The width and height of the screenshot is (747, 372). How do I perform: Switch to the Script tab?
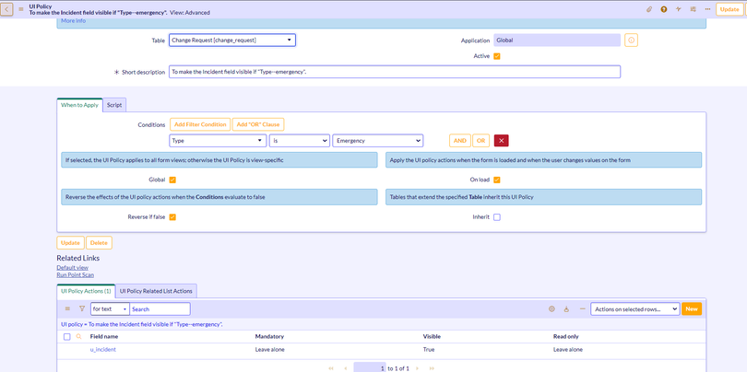point(114,105)
